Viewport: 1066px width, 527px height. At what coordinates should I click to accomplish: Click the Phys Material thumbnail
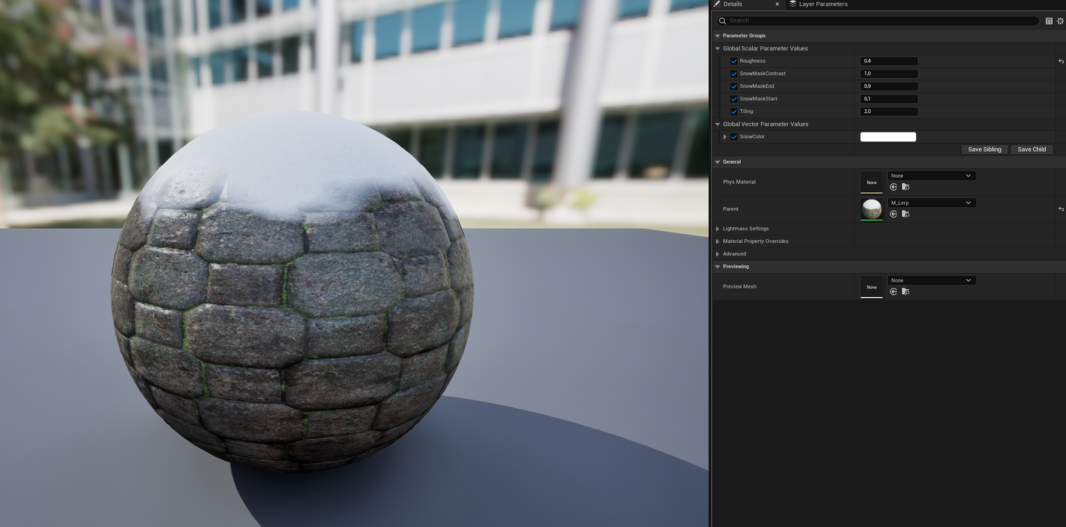[x=872, y=182]
